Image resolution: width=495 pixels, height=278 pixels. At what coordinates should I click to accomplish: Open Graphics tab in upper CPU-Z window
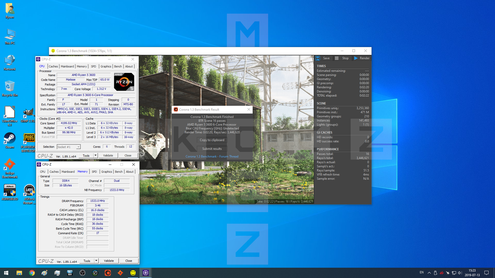point(106,66)
